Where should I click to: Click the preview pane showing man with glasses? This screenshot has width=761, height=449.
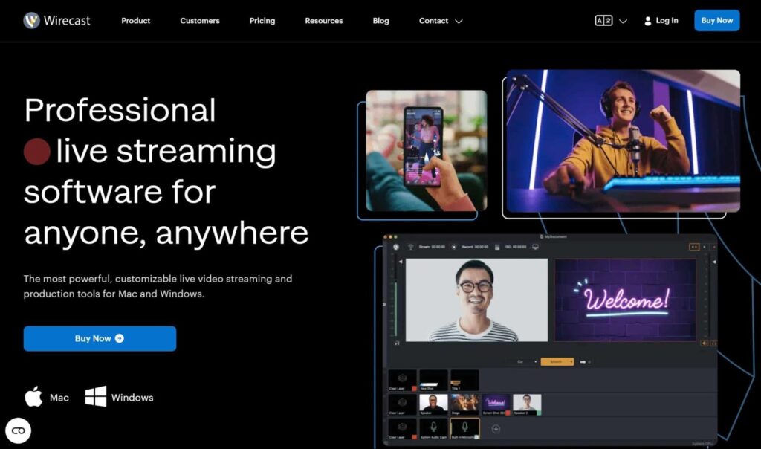click(476, 300)
